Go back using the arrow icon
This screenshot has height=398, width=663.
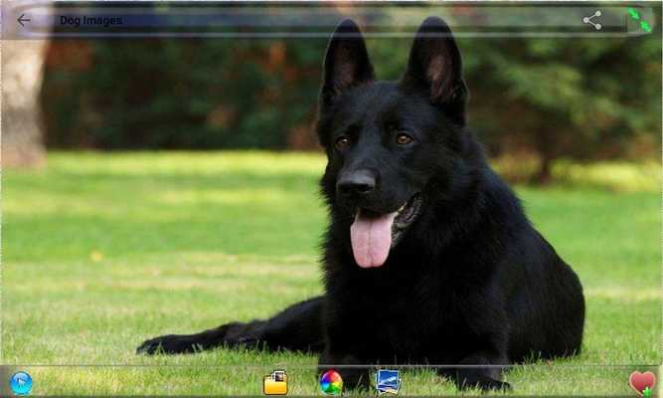24,20
